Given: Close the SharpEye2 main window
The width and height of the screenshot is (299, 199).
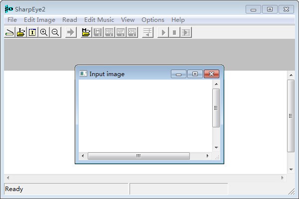Looking at the screenshot, I should (286, 9).
